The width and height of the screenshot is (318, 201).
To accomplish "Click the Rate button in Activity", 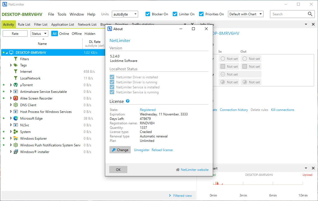I will click(x=15, y=33).
